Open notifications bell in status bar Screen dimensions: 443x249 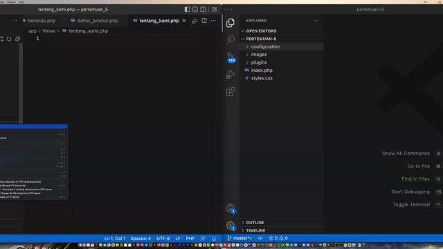(214, 238)
